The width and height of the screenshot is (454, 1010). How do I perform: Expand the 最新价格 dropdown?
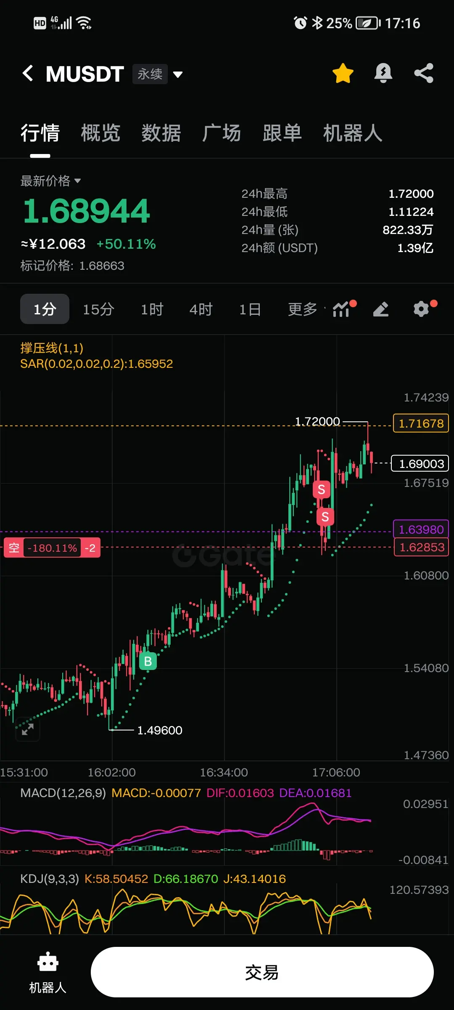pyautogui.click(x=50, y=181)
